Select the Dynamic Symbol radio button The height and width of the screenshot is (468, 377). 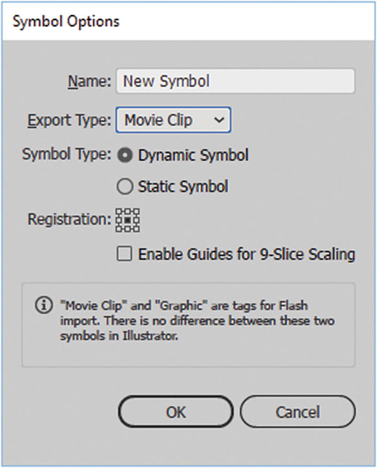(125, 156)
